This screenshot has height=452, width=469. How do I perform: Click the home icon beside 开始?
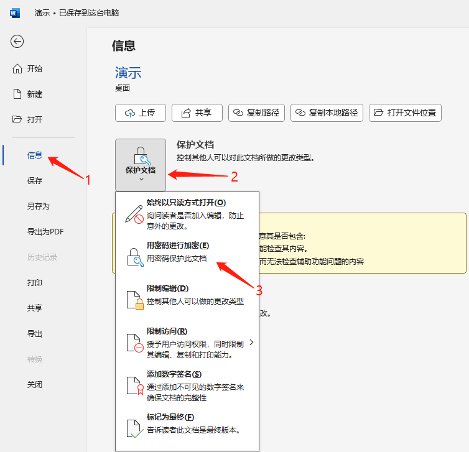pyautogui.click(x=17, y=69)
